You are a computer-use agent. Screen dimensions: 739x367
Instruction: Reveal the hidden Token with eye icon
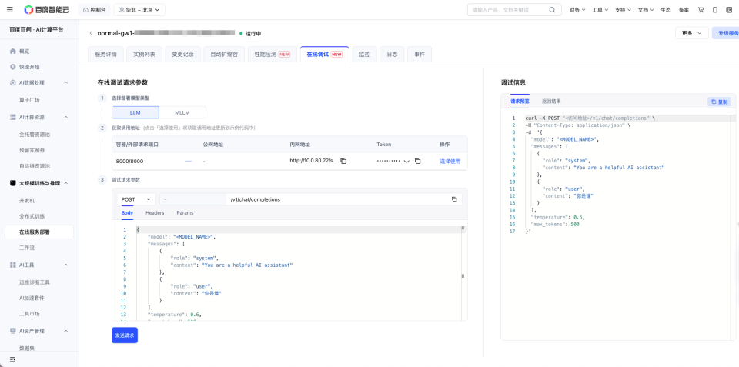(406, 161)
